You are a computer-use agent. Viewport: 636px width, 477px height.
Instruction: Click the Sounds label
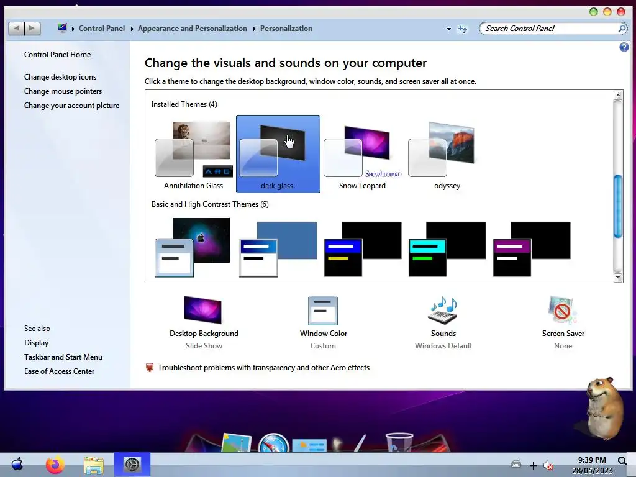click(x=443, y=334)
